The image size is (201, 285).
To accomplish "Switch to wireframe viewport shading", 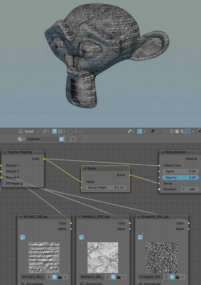I will tap(172, 131).
